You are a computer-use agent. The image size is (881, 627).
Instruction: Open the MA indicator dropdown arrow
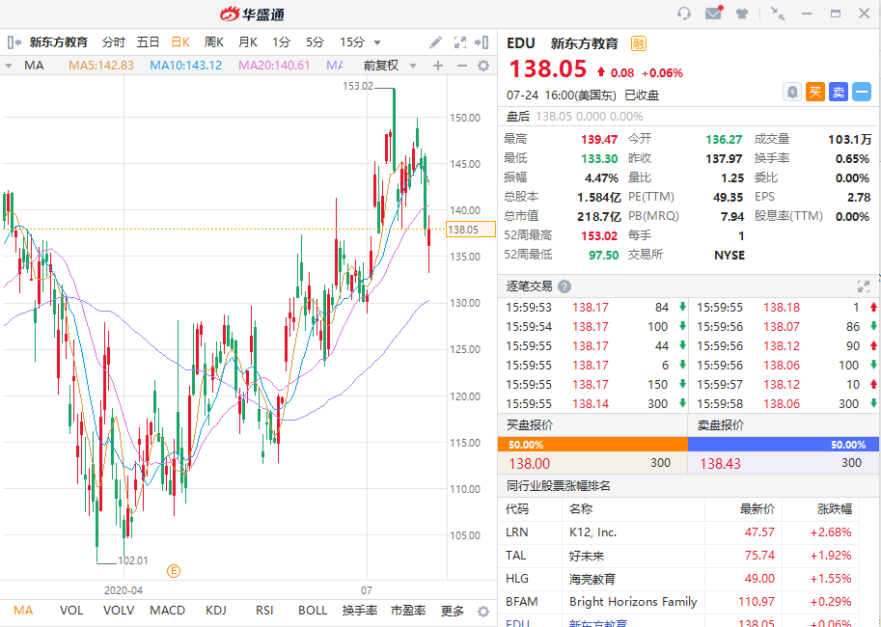[x=9, y=66]
